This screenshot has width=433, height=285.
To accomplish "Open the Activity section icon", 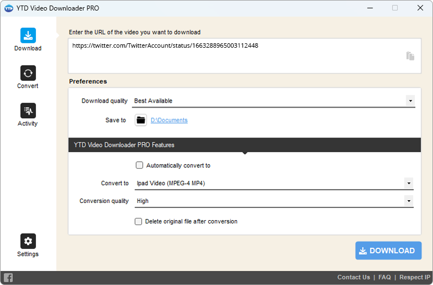I will [28, 111].
